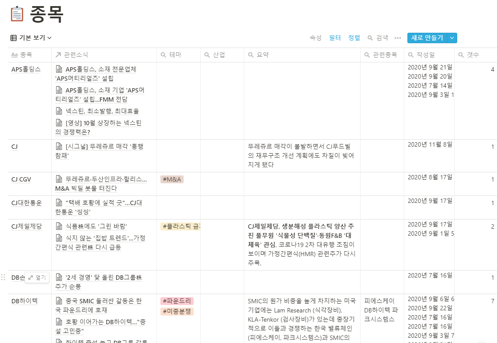The image size is (497, 343).
Task: Open the CJ대한통운 row title
Action: (27, 203)
